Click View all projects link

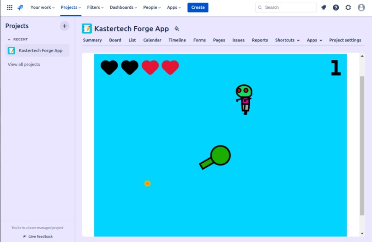point(24,65)
